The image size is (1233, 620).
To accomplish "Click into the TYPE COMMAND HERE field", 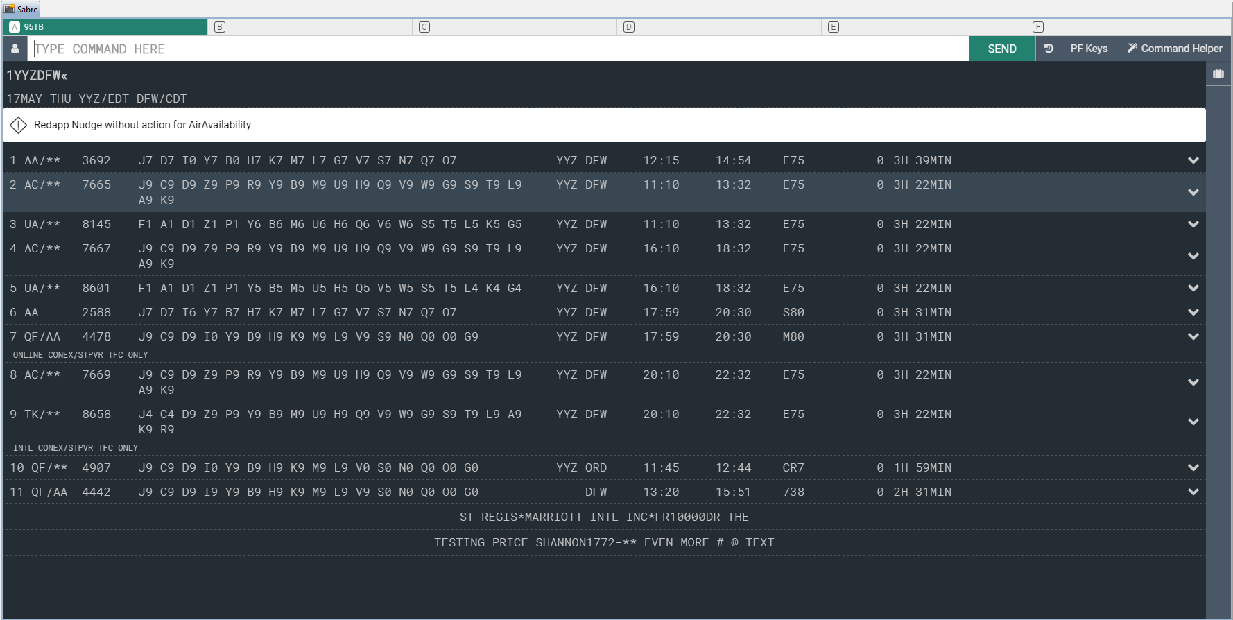I will [x=499, y=49].
